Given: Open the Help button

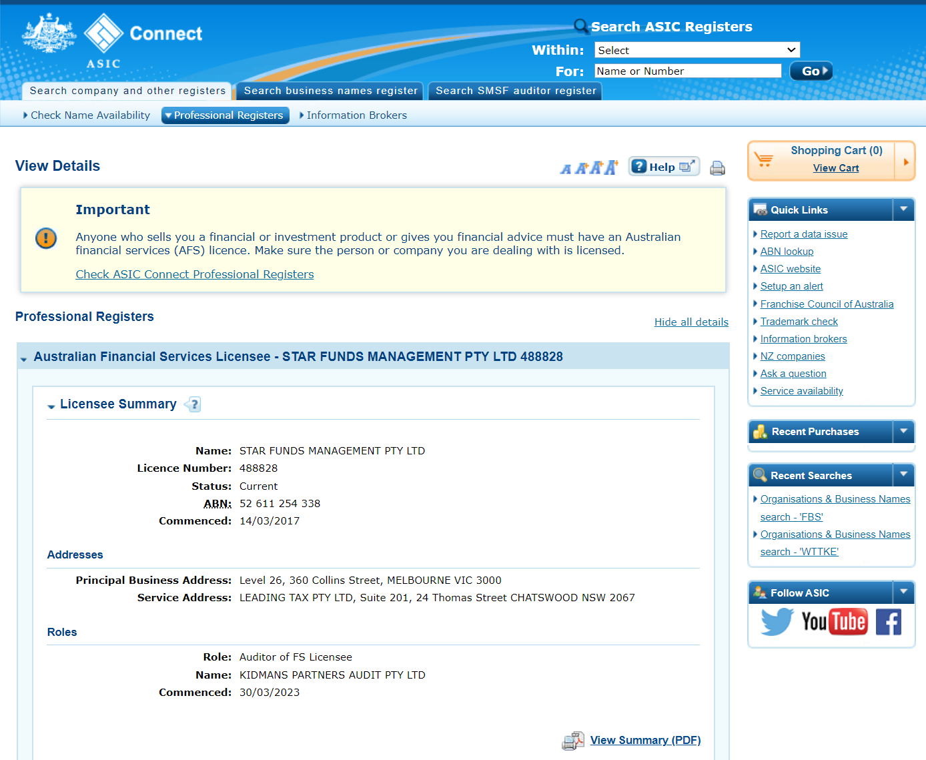Looking at the screenshot, I should [x=664, y=167].
